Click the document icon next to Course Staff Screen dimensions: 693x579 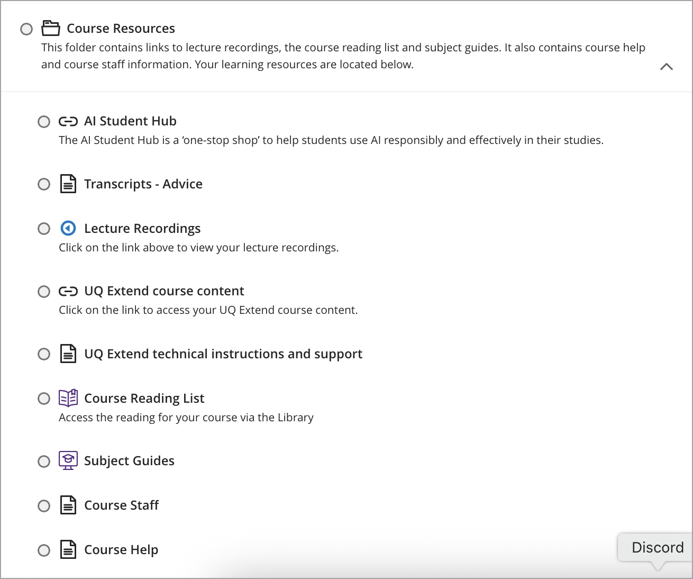[68, 505]
